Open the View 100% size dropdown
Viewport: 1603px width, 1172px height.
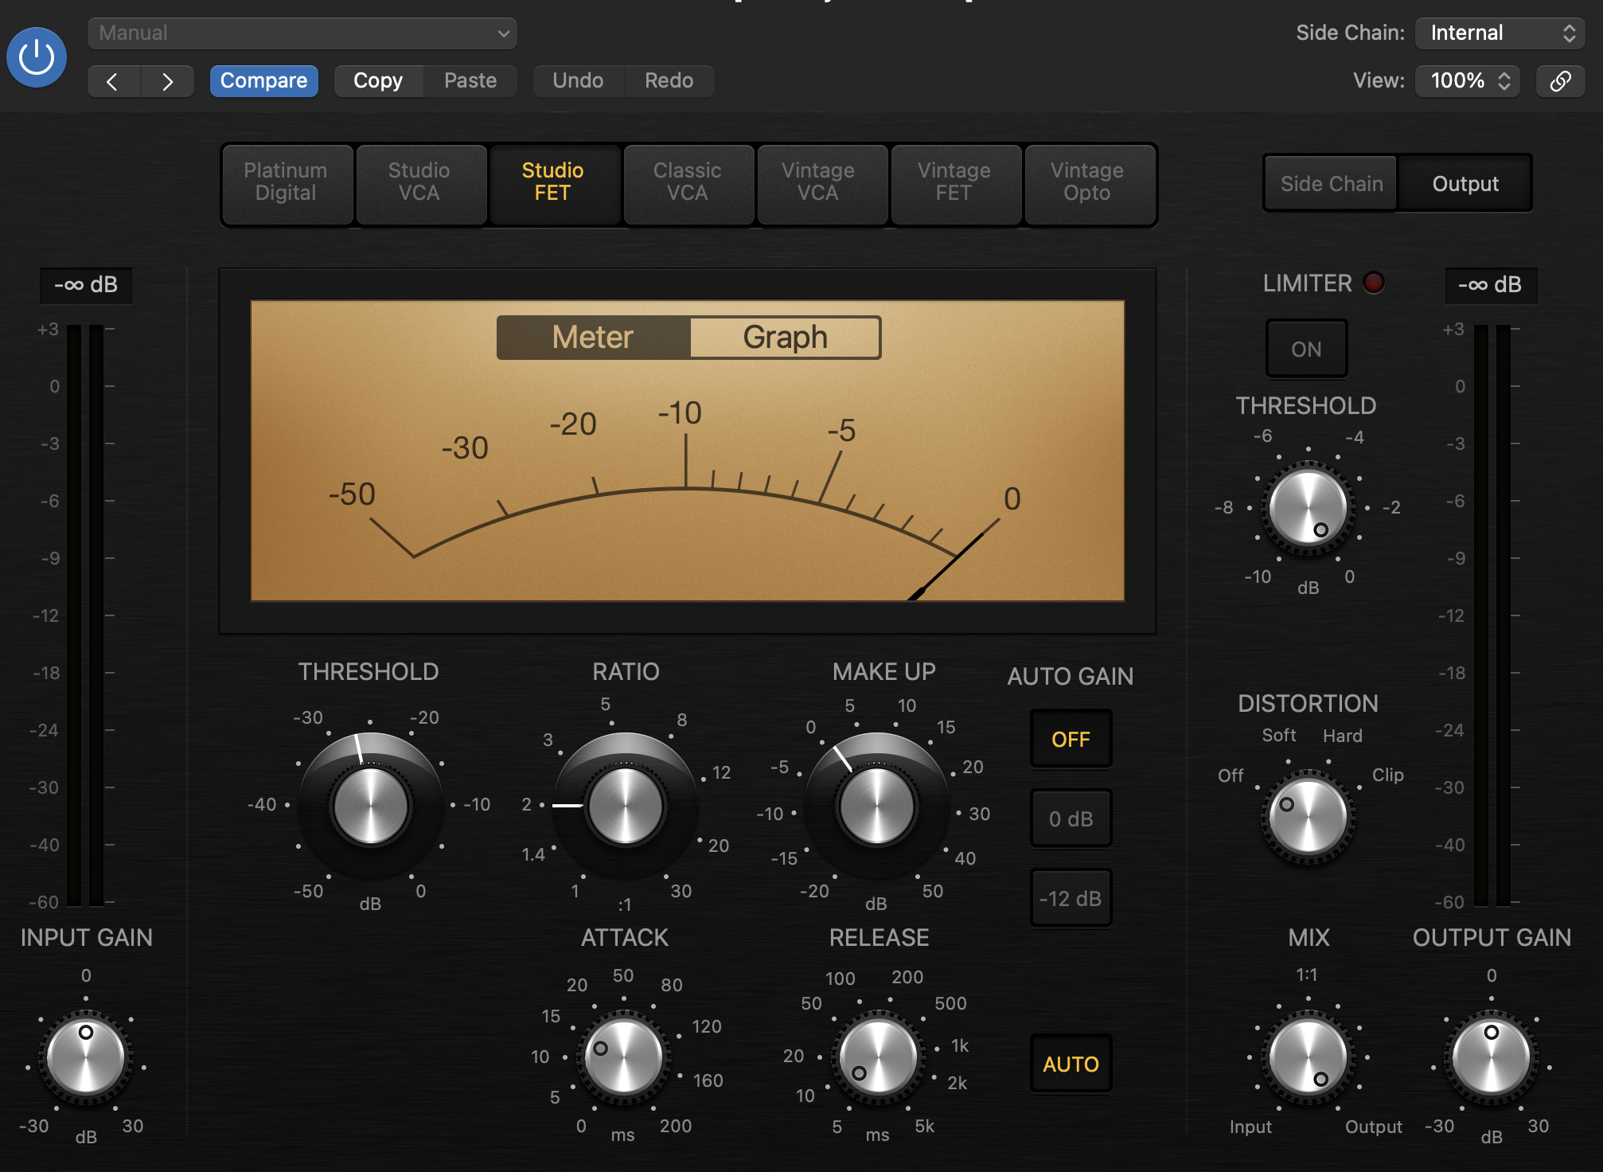coord(1468,81)
